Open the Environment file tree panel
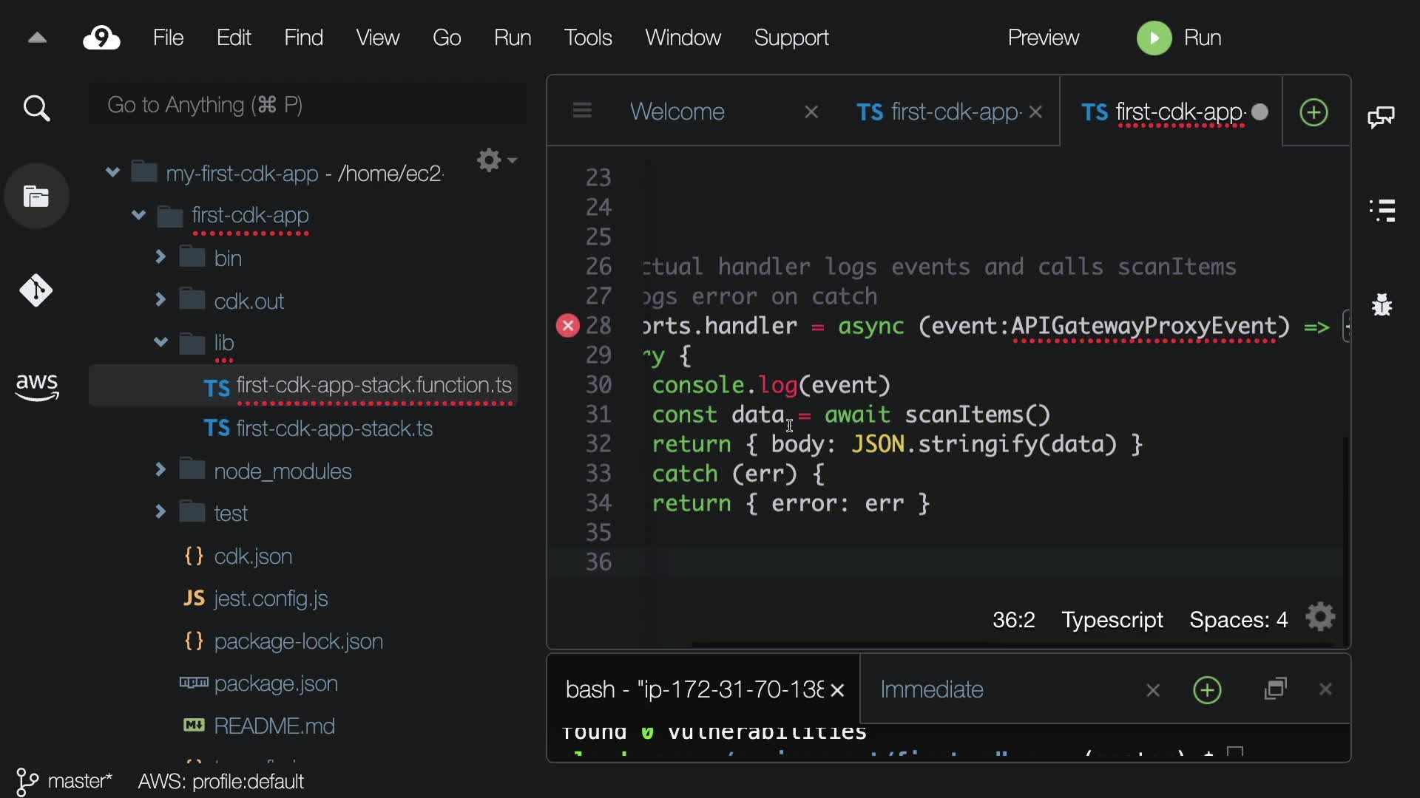Screen dimensions: 1420x798 36,197
